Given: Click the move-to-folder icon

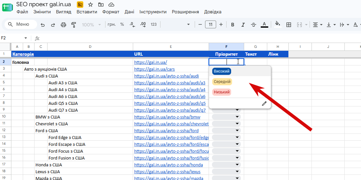Looking at the screenshot, I should click(101, 4).
